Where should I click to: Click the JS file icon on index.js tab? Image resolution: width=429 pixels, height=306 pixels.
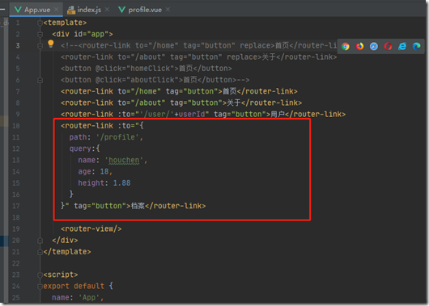point(71,10)
